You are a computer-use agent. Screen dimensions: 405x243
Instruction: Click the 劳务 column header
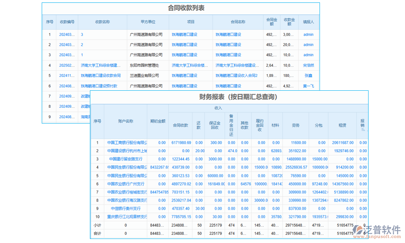click(x=296, y=126)
